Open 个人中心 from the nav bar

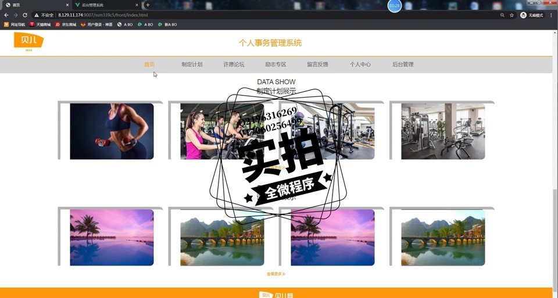pos(360,64)
